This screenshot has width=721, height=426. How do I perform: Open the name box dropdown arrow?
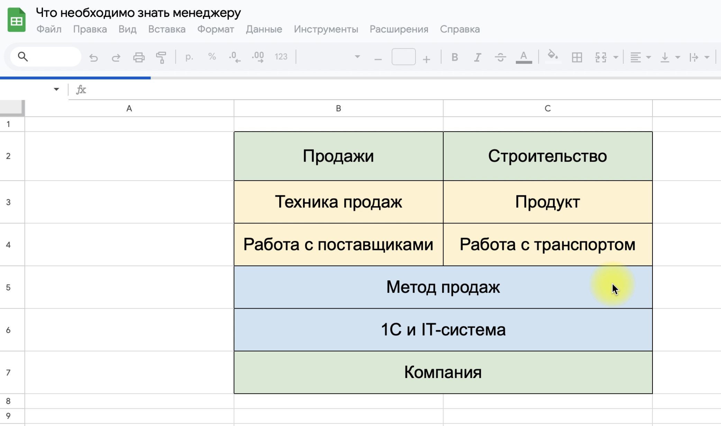point(56,89)
